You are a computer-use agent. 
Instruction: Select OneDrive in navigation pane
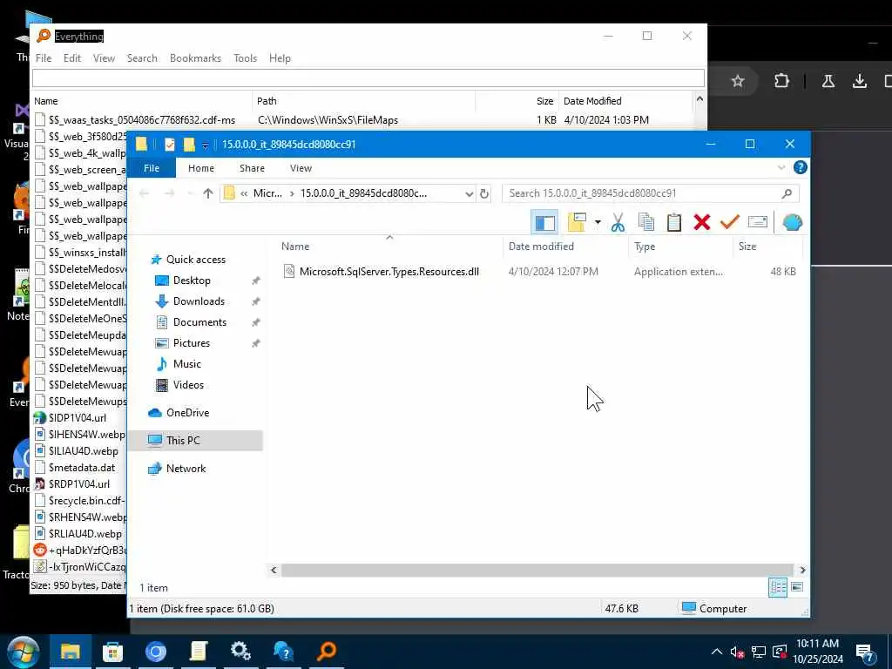point(187,413)
